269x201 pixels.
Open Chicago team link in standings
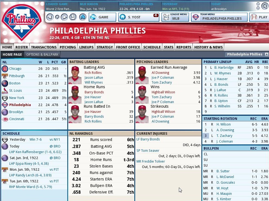[x=15, y=69]
